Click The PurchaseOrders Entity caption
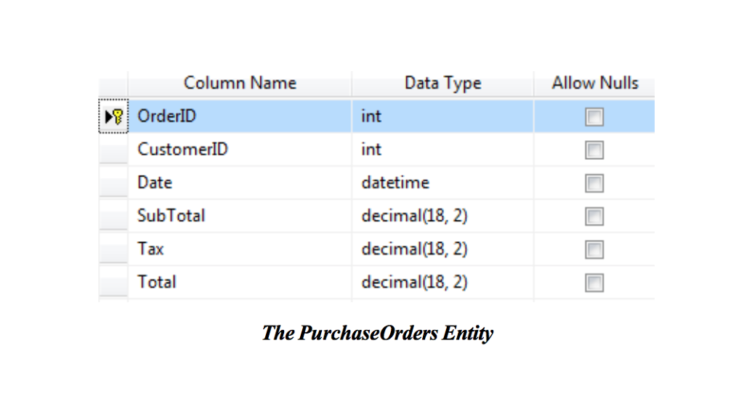Screen dimensions: 744x420 378,333
